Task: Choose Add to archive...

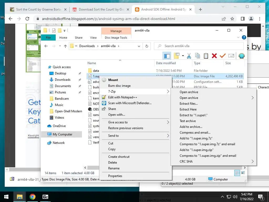Action: [214, 127]
